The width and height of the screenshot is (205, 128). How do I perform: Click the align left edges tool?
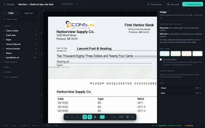coord(67,117)
